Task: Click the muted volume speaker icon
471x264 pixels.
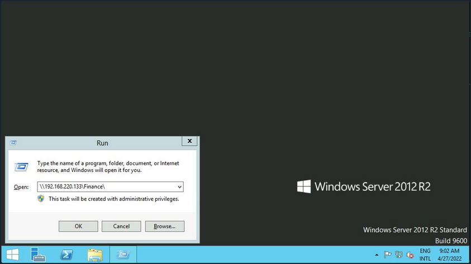Action: point(410,255)
